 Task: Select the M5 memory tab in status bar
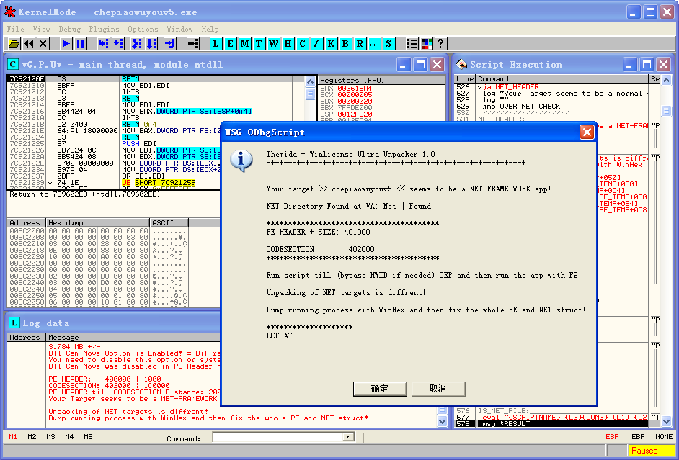click(x=89, y=437)
